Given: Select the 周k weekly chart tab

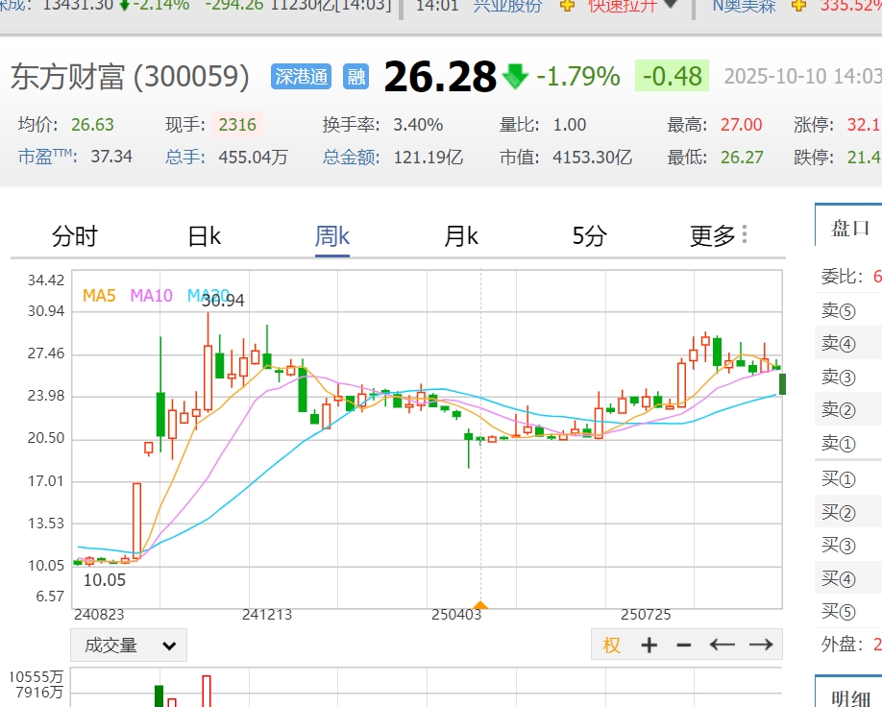Looking at the screenshot, I should 331,236.
